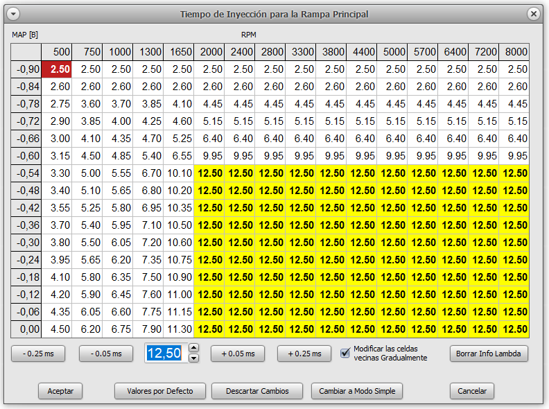Select the 2000 RPM column header

click(209, 52)
